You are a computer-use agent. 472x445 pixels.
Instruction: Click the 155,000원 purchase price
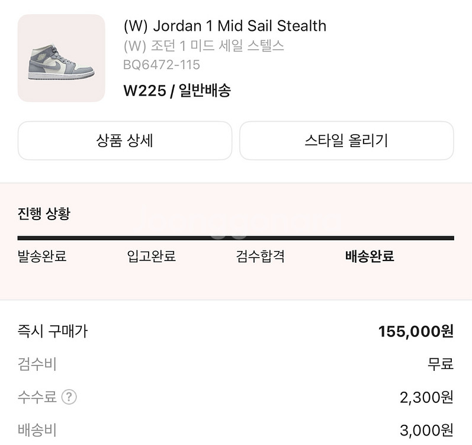pos(416,332)
